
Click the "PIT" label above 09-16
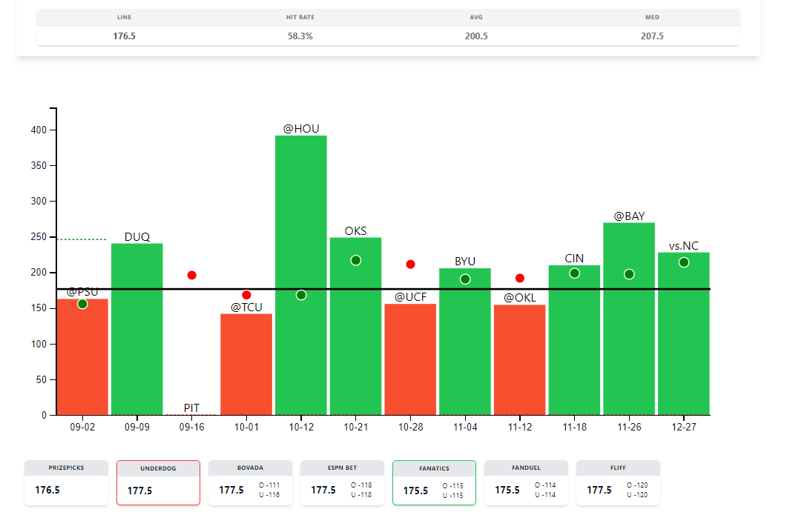click(191, 408)
